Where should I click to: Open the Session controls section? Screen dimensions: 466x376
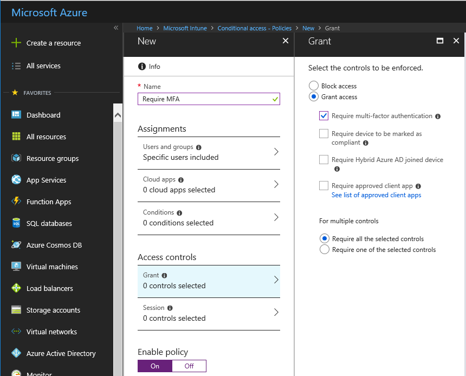tap(209, 313)
